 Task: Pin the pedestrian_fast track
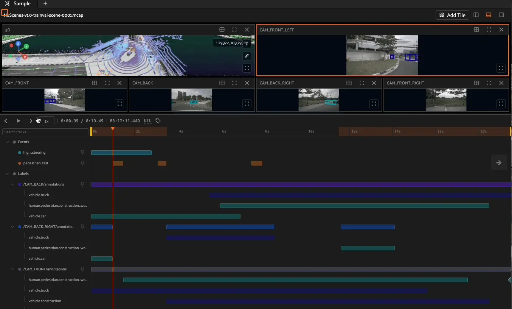click(82, 163)
